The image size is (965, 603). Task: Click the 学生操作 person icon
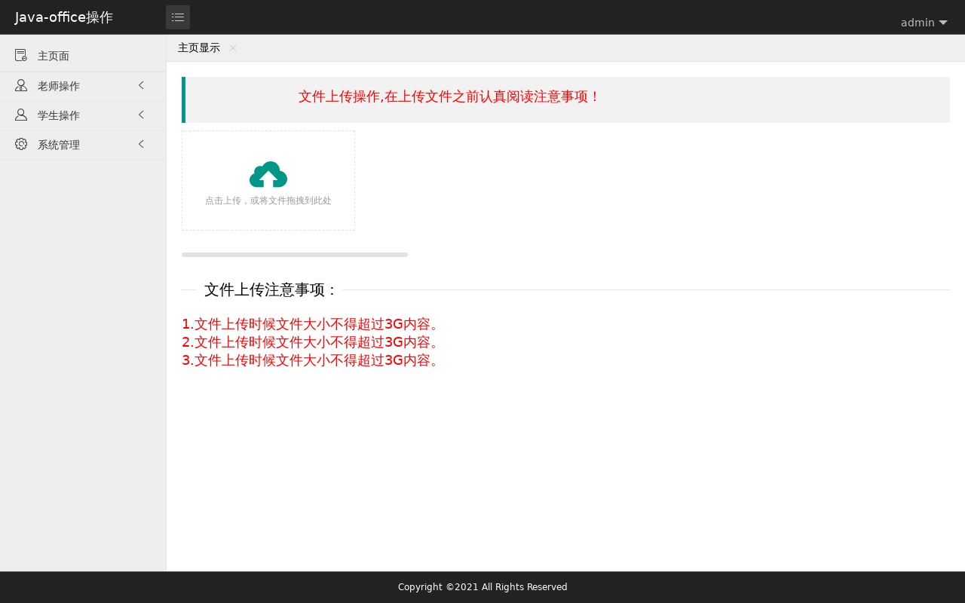coord(21,115)
